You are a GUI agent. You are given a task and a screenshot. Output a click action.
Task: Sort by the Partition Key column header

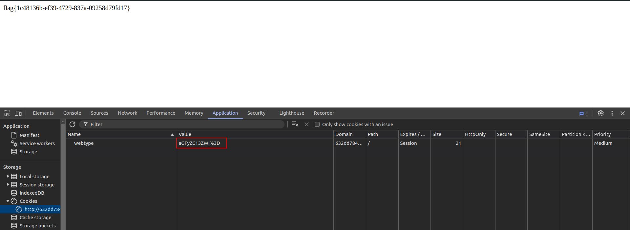[x=576, y=134]
